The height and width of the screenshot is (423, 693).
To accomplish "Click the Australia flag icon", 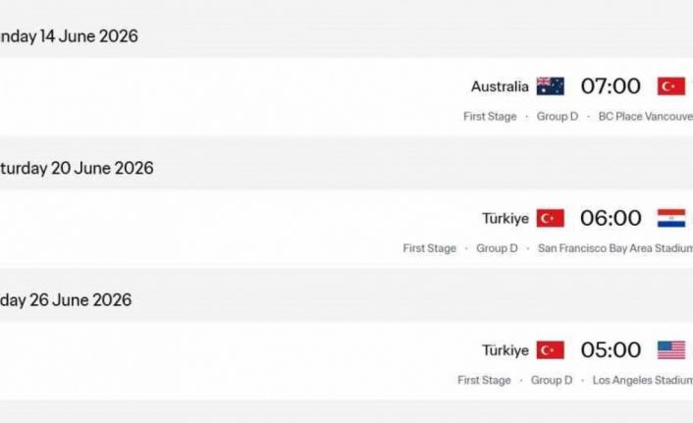I will coord(550,86).
